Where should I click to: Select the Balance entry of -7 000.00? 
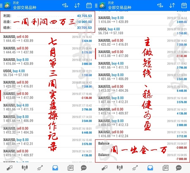(142, 157)
